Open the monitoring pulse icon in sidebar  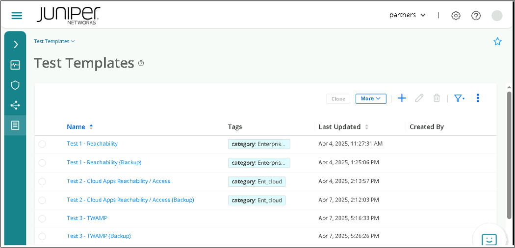pyautogui.click(x=15, y=65)
